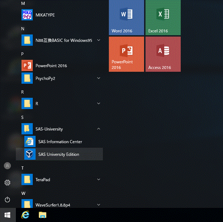Screen dimensions: 223x222
Task: Expand the R folder chevron
Action: pos(99,103)
